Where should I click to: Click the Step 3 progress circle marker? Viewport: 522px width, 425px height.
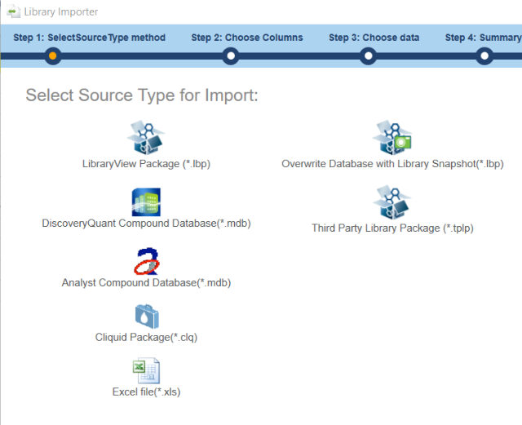point(368,56)
